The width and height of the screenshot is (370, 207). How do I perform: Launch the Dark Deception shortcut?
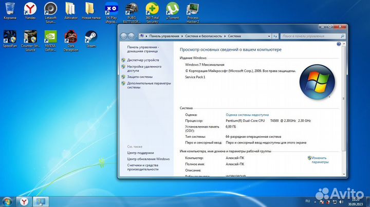tap(71, 41)
